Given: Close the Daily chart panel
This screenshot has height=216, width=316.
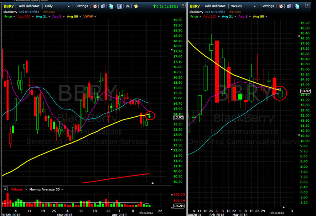Looking at the screenshot, I should tap(183, 5).
